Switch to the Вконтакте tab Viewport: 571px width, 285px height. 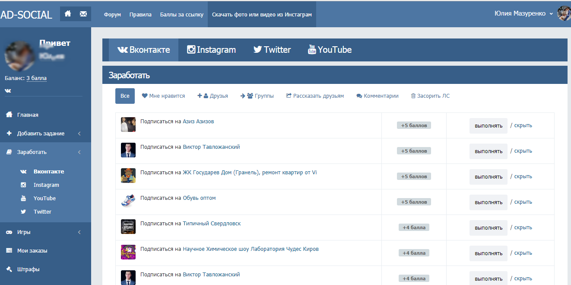143,50
